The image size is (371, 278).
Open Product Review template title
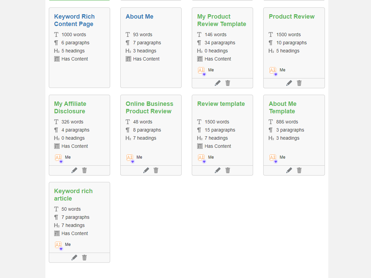[x=291, y=17]
